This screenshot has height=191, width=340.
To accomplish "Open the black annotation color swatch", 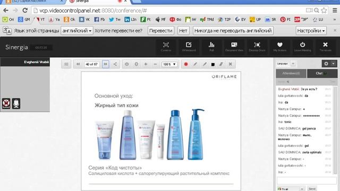I will [213, 64].
